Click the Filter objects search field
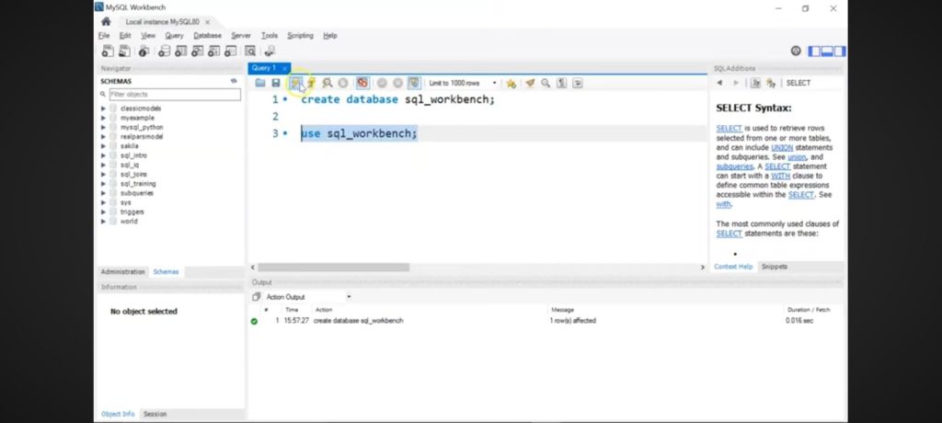This screenshot has width=942, height=423. click(174, 95)
